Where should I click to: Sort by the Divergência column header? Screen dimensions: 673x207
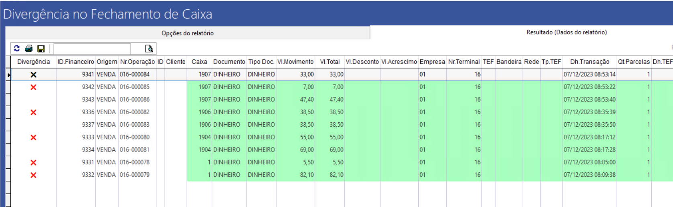pyautogui.click(x=33, y=62)
